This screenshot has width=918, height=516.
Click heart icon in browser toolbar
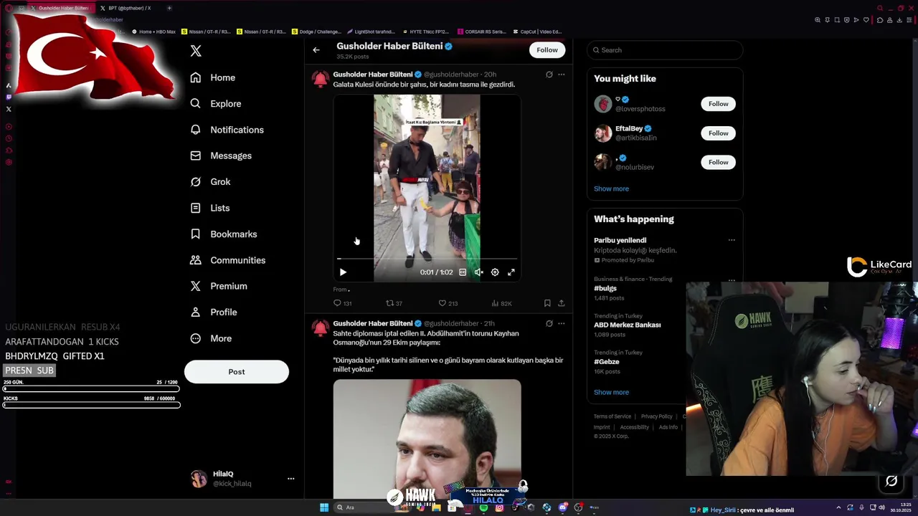click(866, 20)
